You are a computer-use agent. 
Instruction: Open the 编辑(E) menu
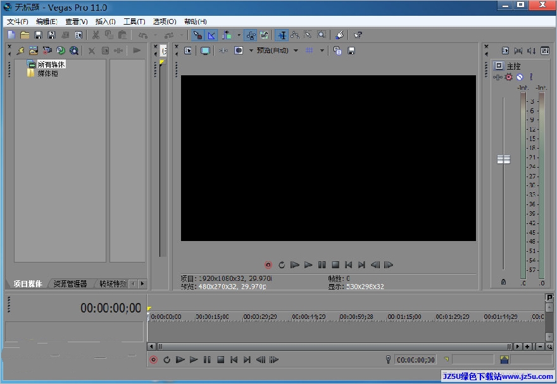point(47,22)
